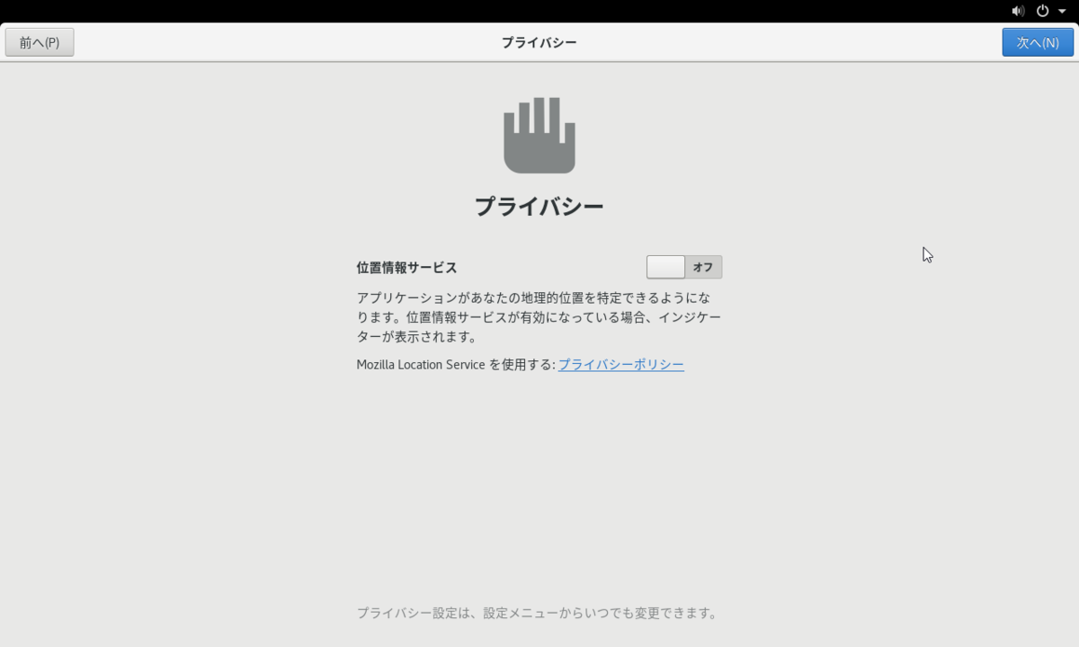1079x647 pixels.
Task: Click the 位置情報サービス label text
Action: [406, 267]
